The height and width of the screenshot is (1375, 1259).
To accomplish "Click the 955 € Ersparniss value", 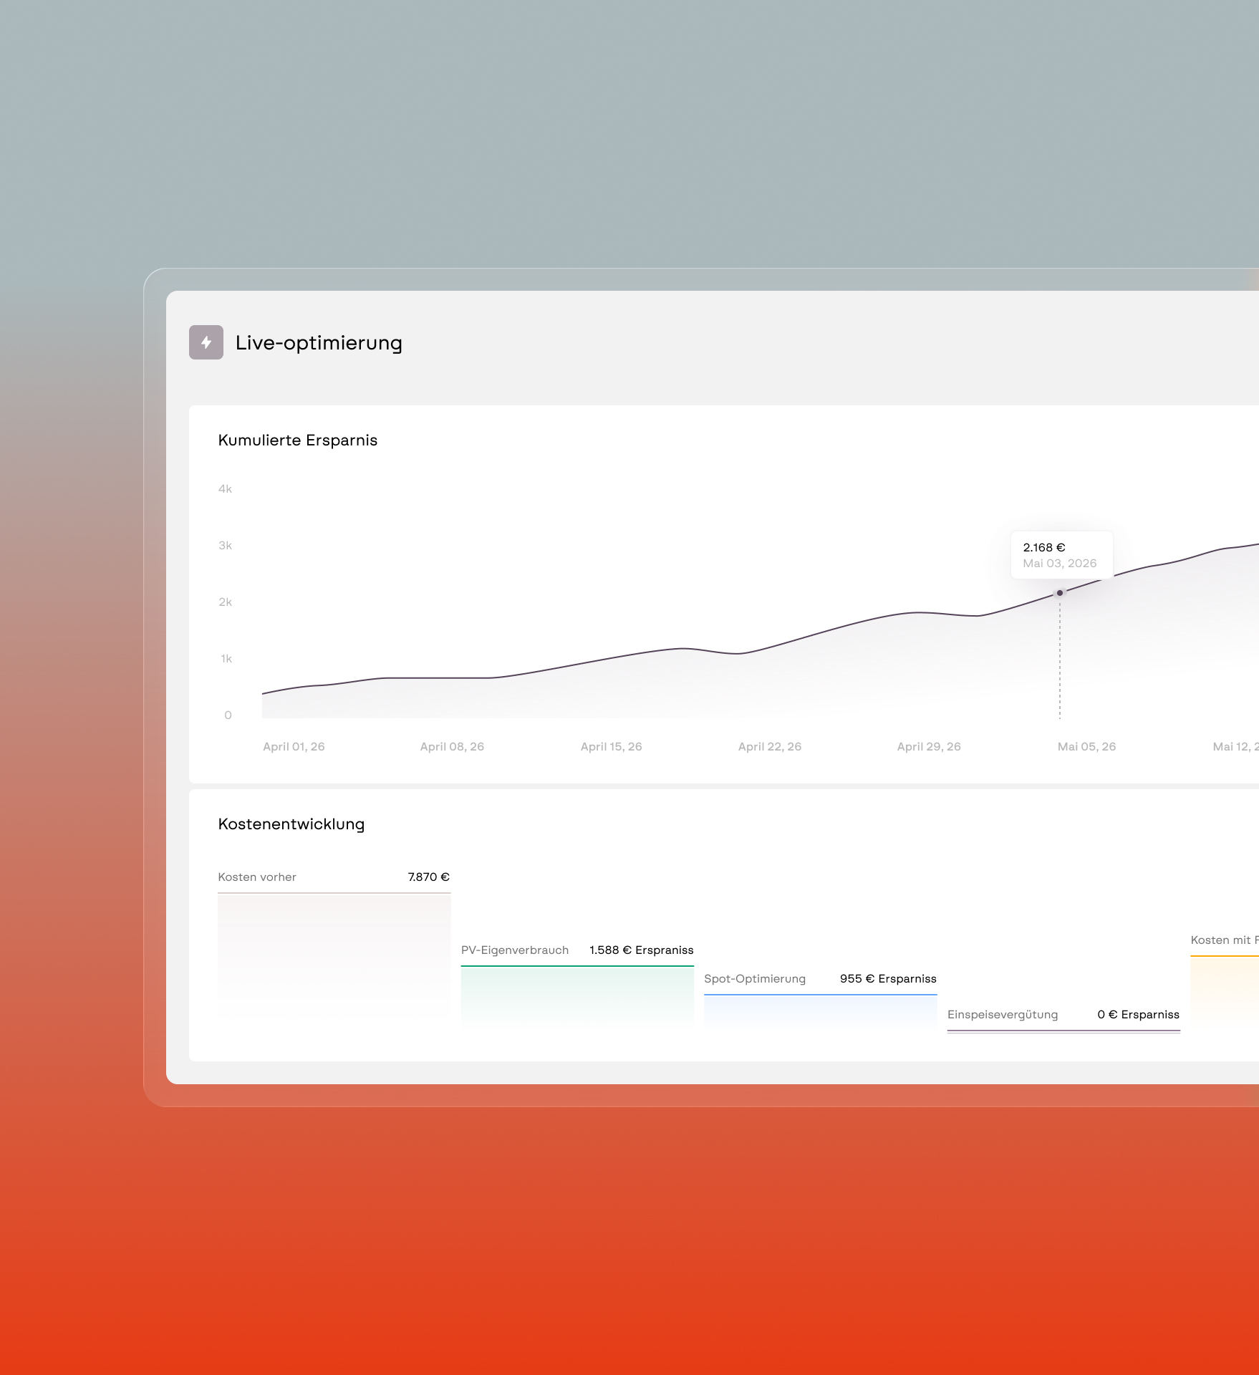I will click(888, 979).
